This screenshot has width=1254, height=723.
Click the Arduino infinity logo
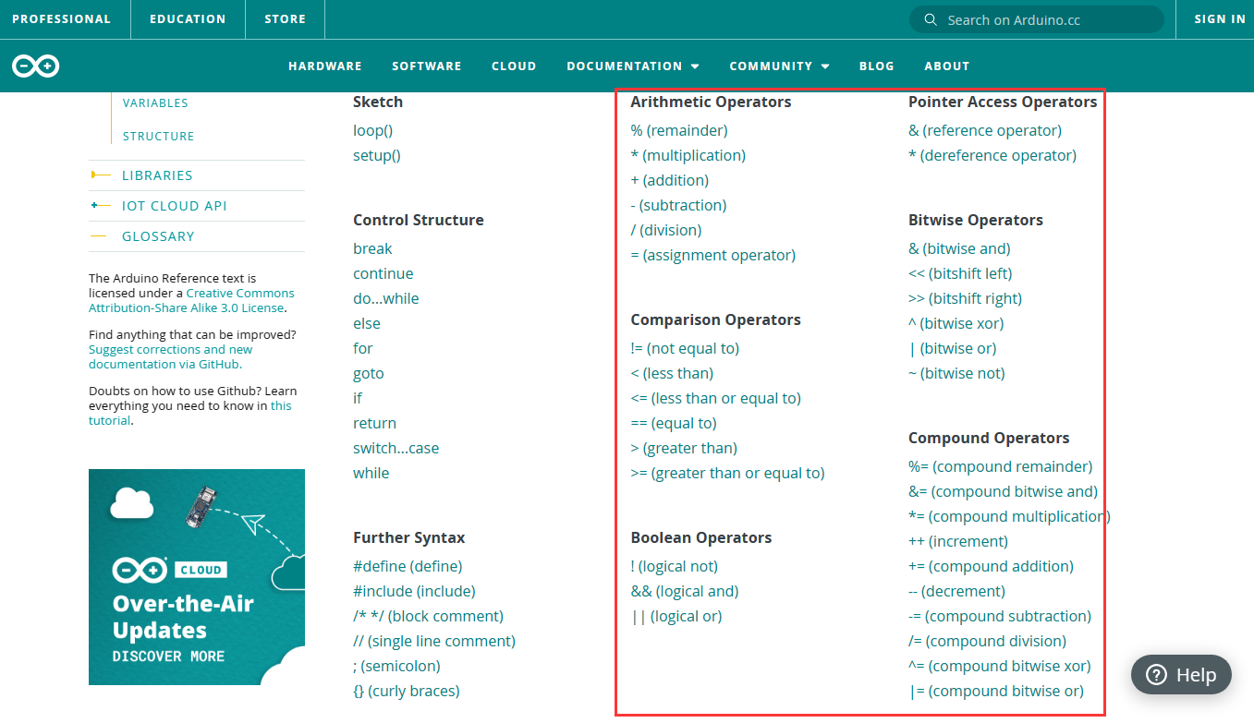[36, 66]
